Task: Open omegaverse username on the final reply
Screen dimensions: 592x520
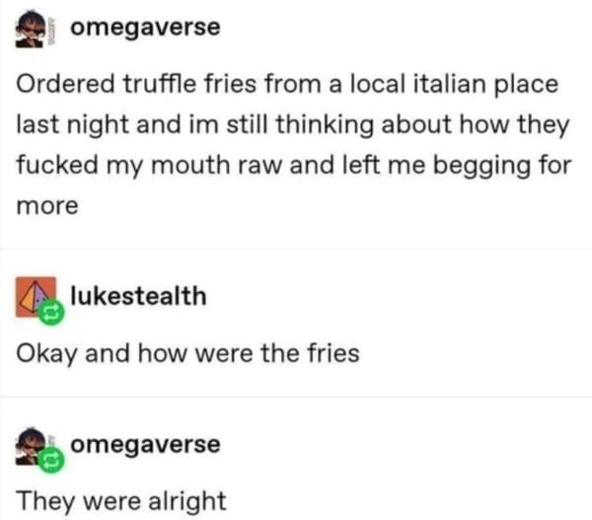Action: pyautogui.click(x=145, y=445)
